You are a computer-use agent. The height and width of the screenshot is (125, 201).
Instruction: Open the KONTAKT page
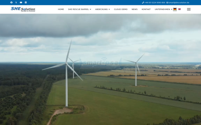pyautogui.click(x=146, y=9)
